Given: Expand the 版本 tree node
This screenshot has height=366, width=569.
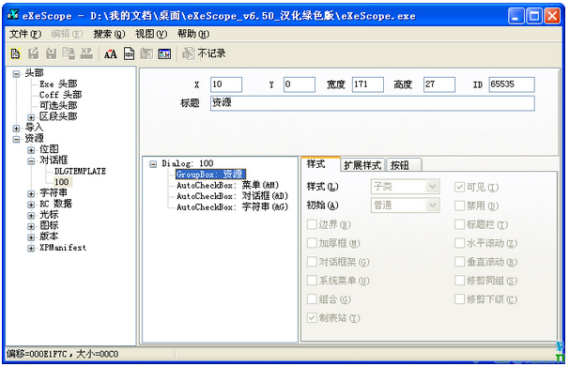Looking at the screenshot, I should click(x=31, y=237).
